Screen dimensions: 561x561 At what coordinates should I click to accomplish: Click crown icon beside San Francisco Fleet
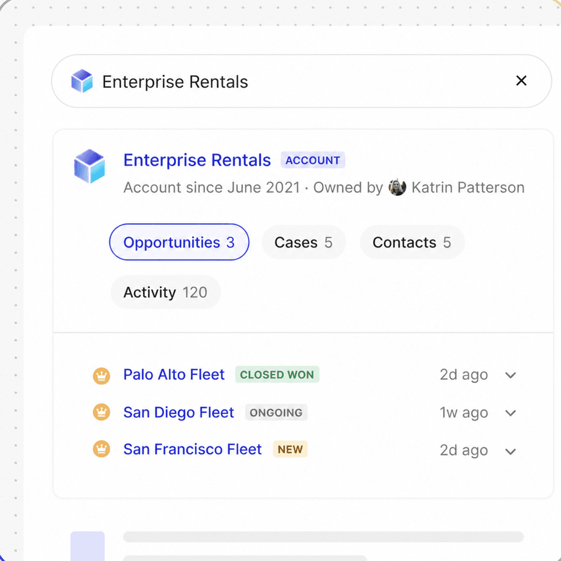(102, 449)
